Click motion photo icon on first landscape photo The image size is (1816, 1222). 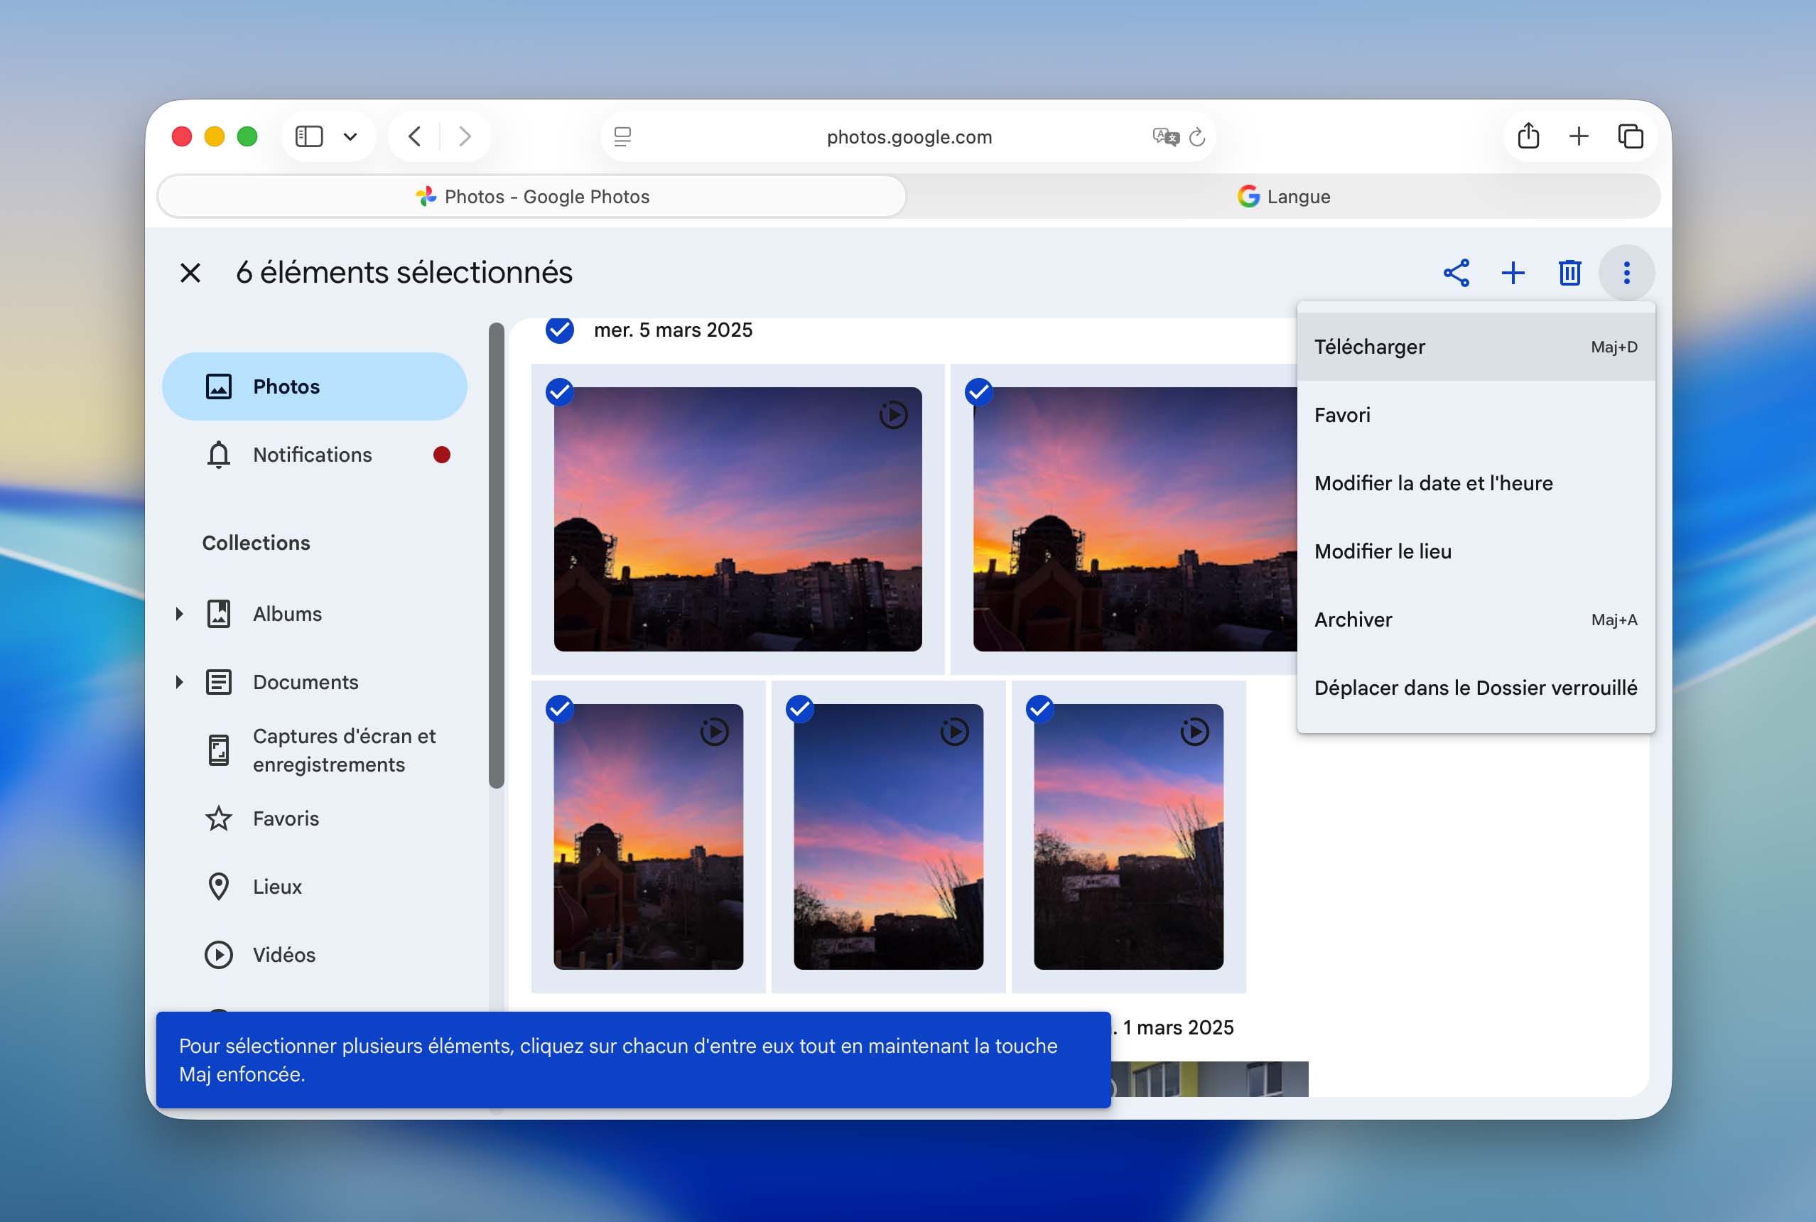893,415
